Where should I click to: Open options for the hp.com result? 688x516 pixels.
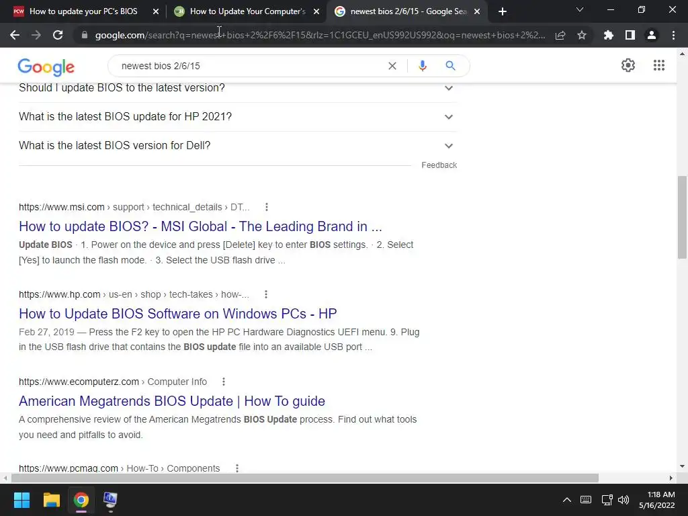[266, 294]
